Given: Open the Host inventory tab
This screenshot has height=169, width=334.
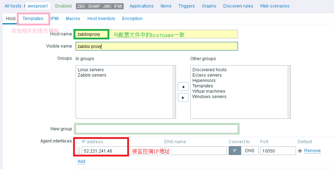Looking at the screenshot, I should pyautogui.click(x=101, y=19).
